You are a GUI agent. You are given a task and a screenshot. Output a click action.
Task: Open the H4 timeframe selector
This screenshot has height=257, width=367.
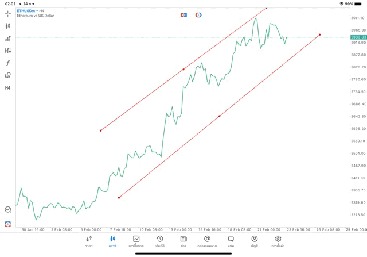coord(8,88)
